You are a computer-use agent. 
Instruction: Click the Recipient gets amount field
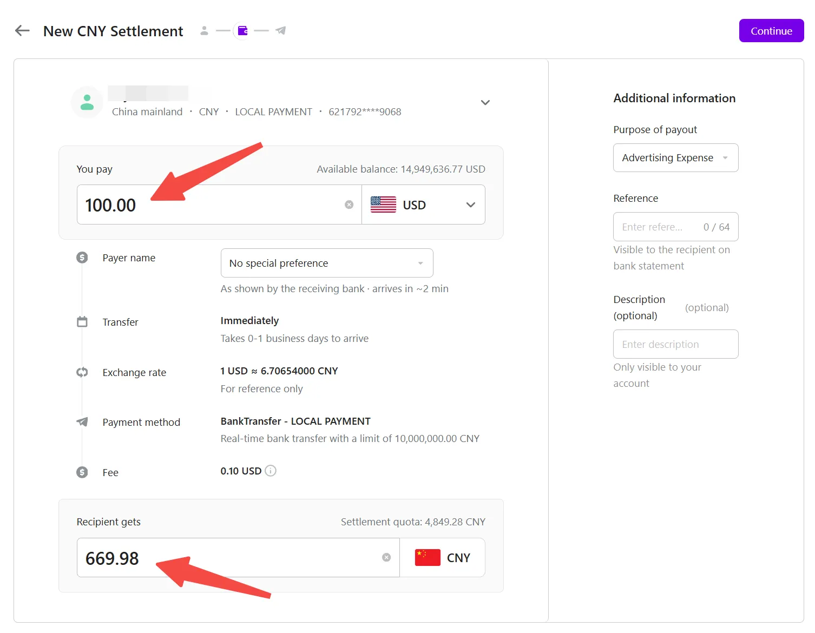pos(238,557)
